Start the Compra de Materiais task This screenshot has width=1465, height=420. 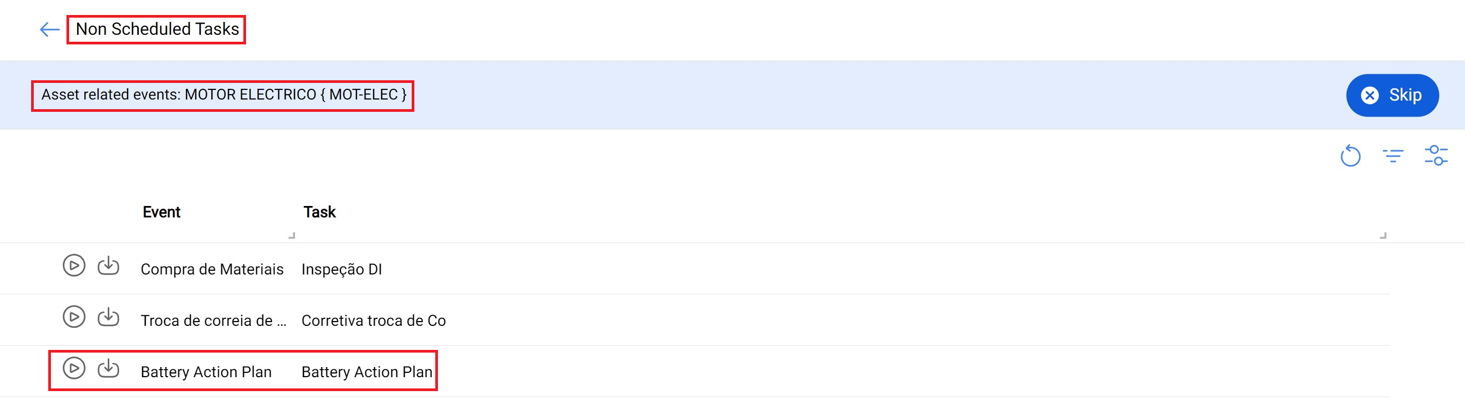74,265
